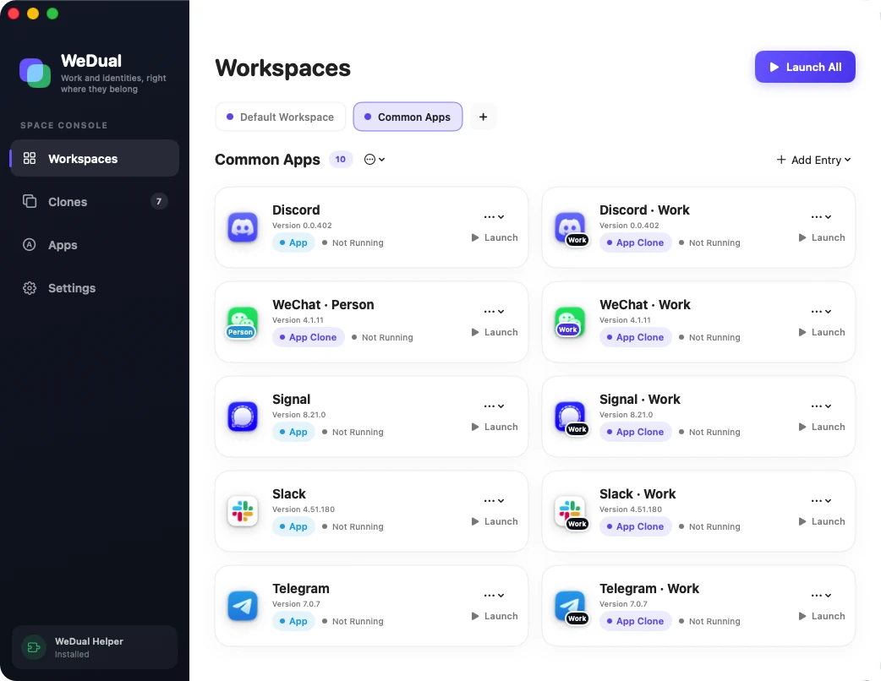Viewport: 881px width, 681px height.
Task: Select the Common Apps tab
Action: pyautogui.click(x=408, y=117)
